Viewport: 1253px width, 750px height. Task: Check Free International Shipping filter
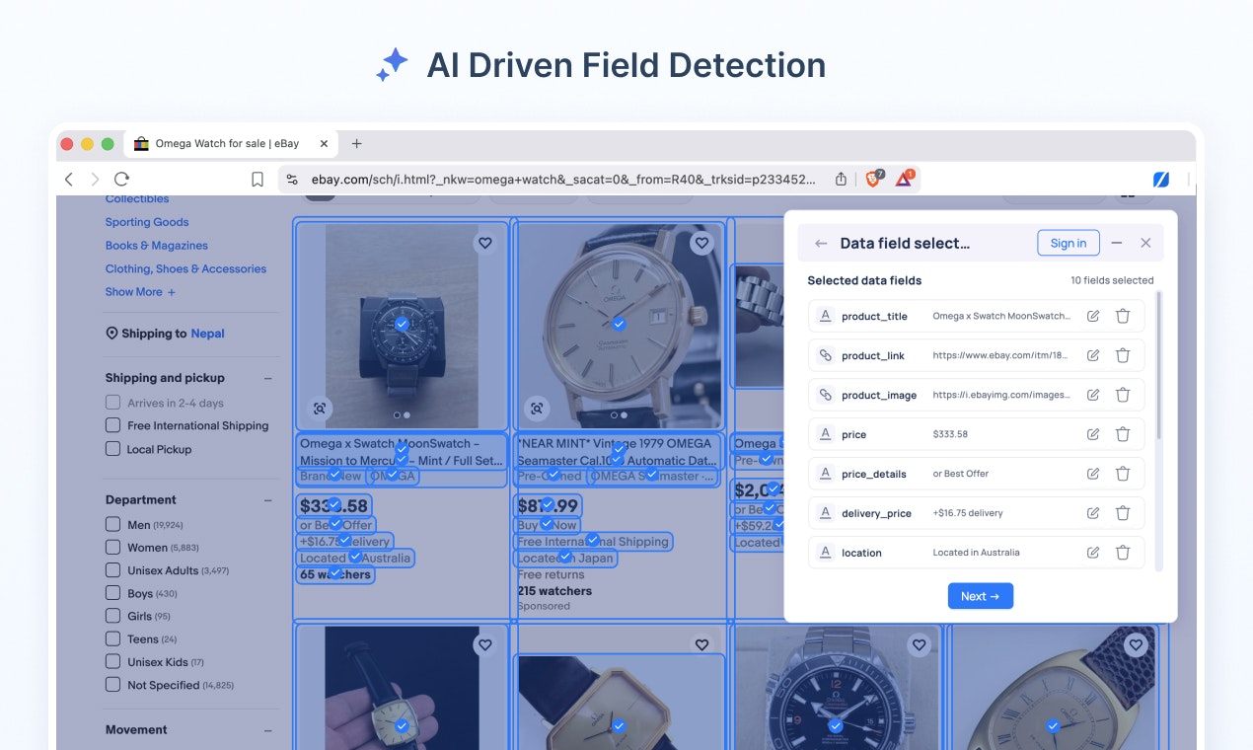113,425
